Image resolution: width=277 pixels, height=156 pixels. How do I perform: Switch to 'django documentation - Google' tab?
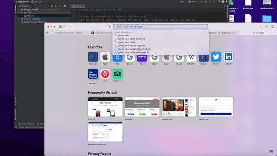pos(68,33)
